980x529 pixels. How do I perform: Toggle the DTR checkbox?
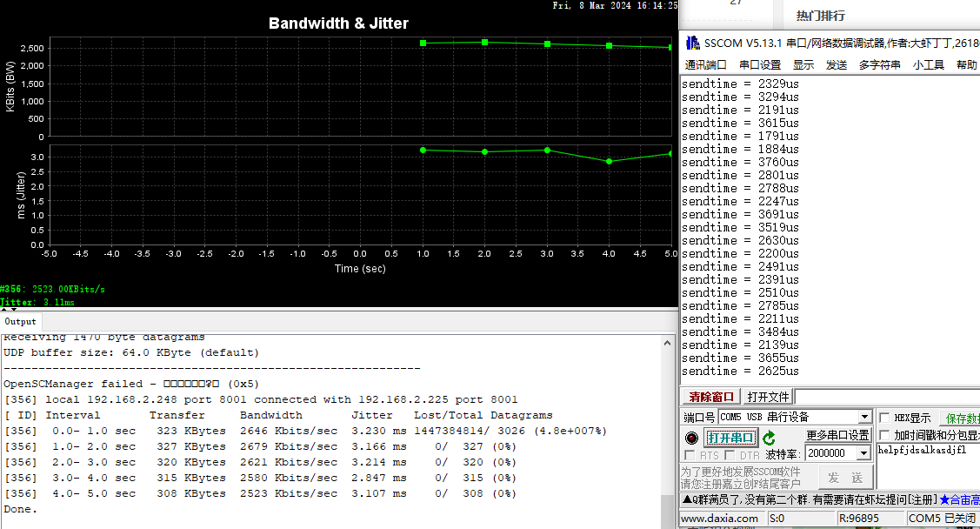tap(730, 454)
